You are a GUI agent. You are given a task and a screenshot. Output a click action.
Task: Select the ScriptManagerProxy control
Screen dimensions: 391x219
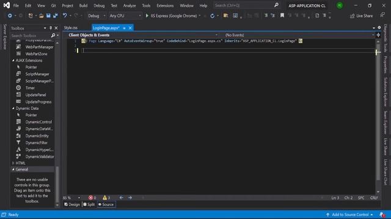pos(35,81)
